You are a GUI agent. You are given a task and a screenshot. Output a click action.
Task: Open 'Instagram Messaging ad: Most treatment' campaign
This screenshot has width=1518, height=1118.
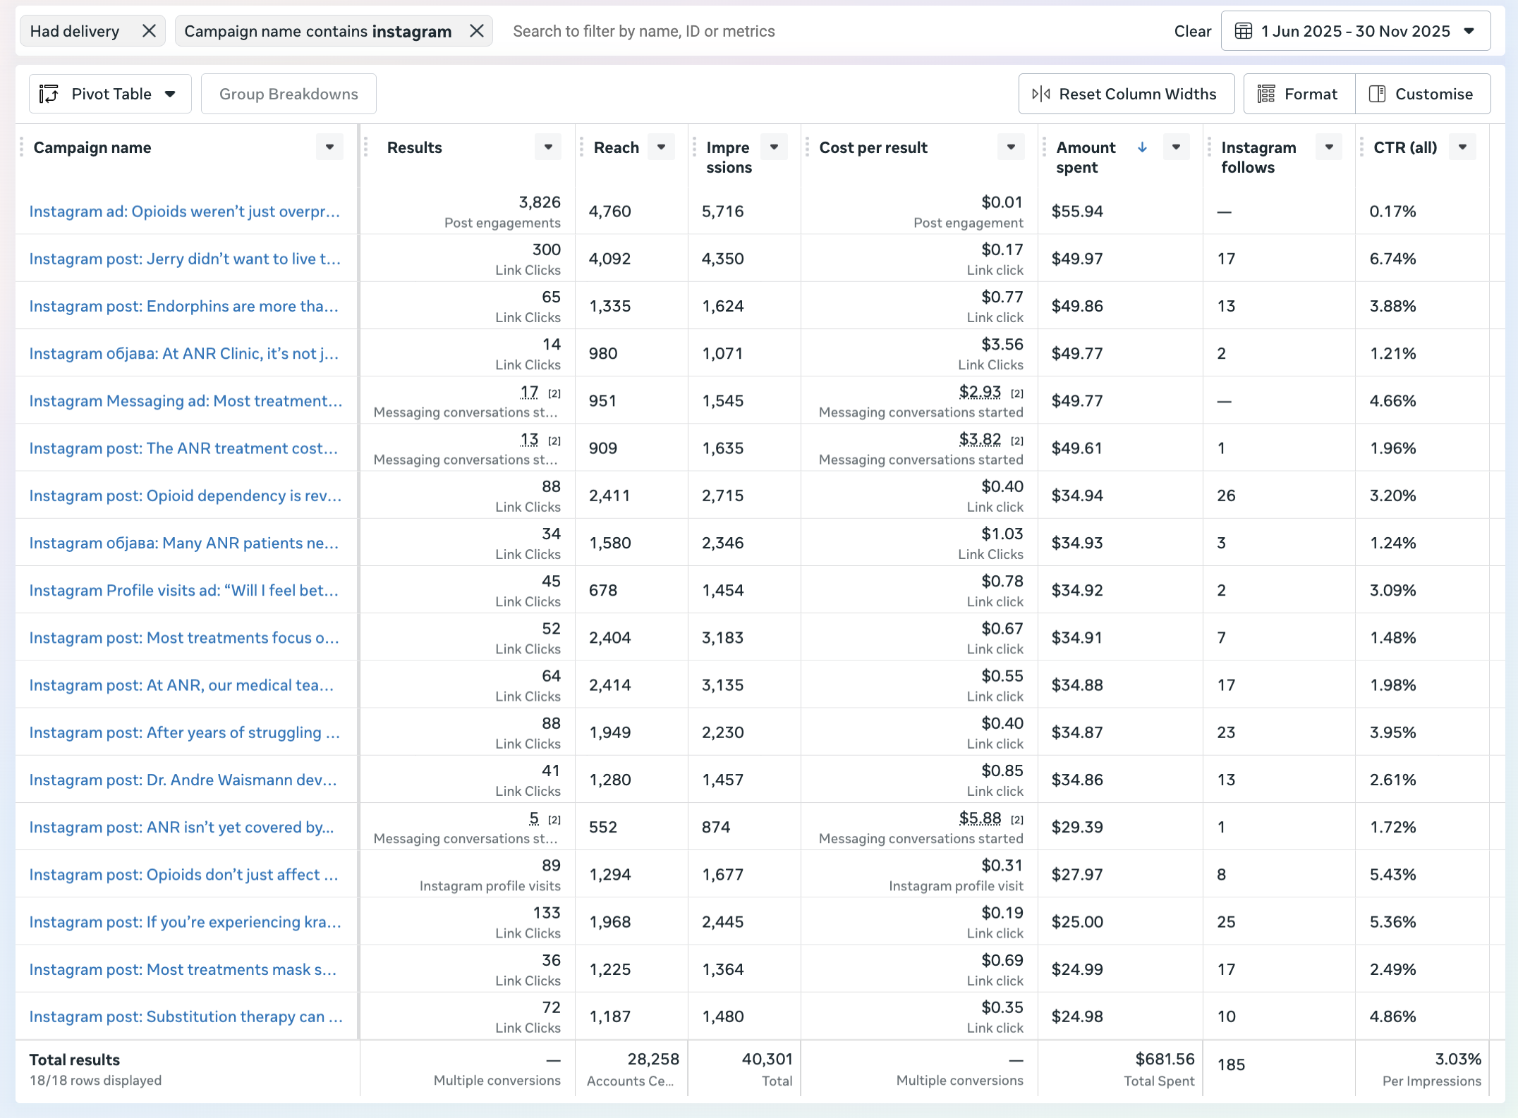point(186,400)
